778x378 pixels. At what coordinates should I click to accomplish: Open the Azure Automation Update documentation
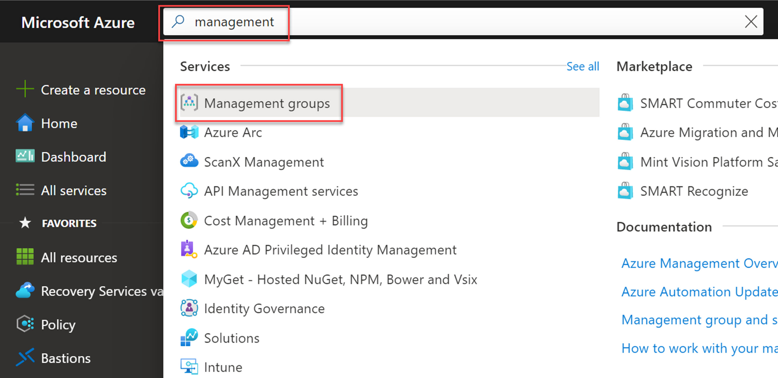click(x=698, y=291)
